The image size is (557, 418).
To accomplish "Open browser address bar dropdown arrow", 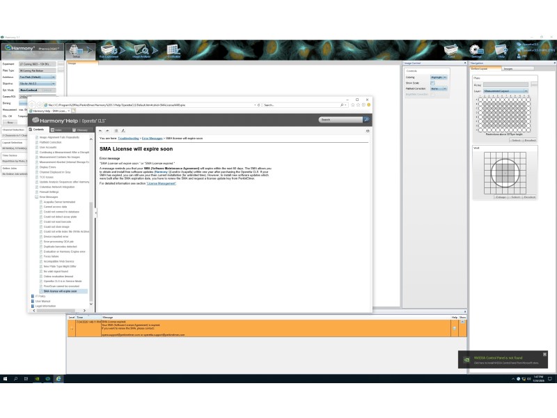I will pos(255,105).
